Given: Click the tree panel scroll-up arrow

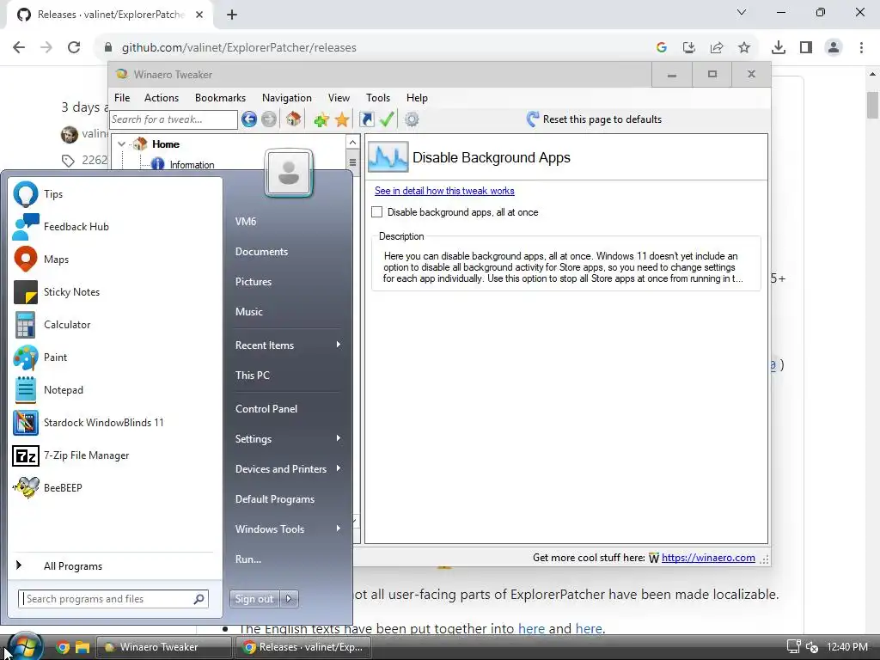Looking at the screenshot, I should click(352, 142).
